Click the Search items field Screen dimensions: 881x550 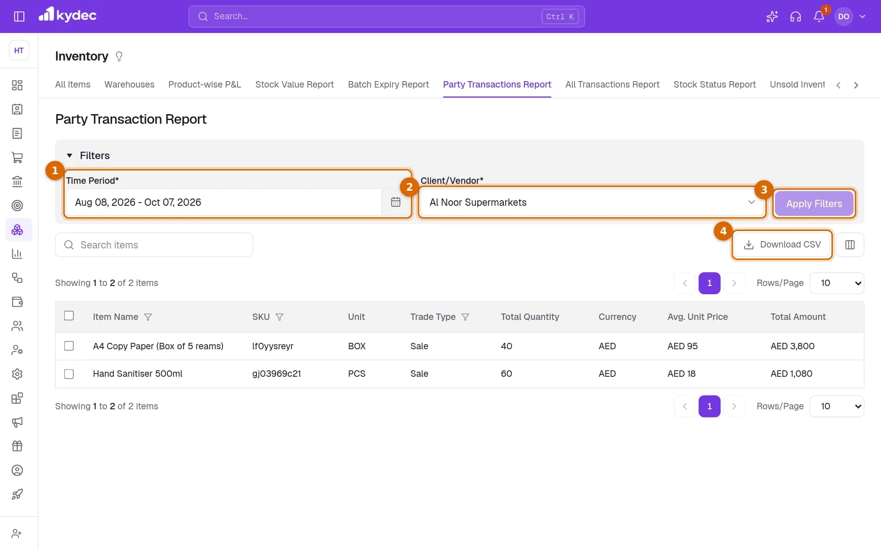pos(154,245)
